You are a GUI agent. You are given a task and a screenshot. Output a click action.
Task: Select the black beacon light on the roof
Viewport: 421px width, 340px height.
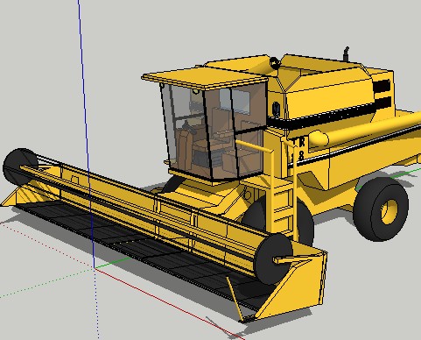[x=275, y=62]
